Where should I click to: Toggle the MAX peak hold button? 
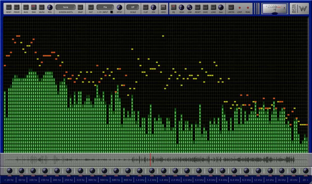pos(34,7)
